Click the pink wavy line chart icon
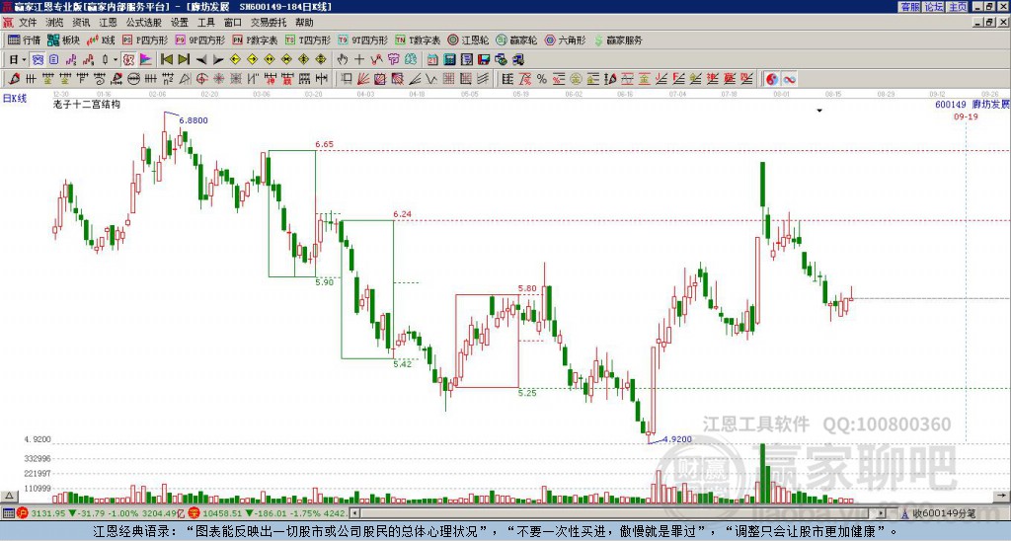Screen dimensions: 1011x541 71,60
